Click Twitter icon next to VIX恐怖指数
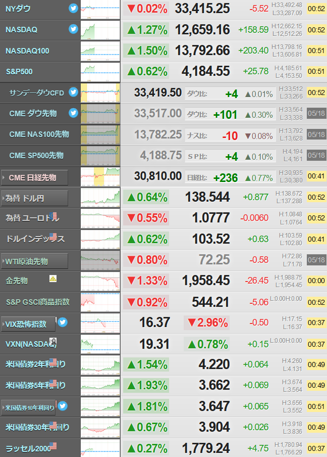The width and height of the screenshot is (327, 457). pos(63,322)
